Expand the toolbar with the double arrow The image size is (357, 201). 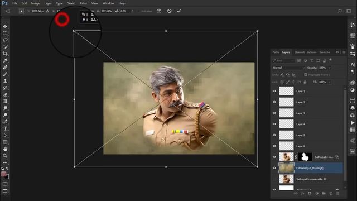(2, 17)
